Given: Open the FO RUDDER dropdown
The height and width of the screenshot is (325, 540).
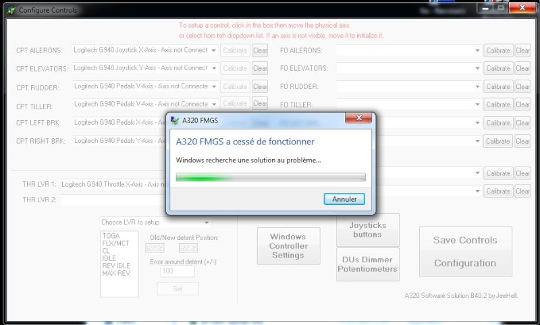Looking at the screenshot, I should click(408, 86).
